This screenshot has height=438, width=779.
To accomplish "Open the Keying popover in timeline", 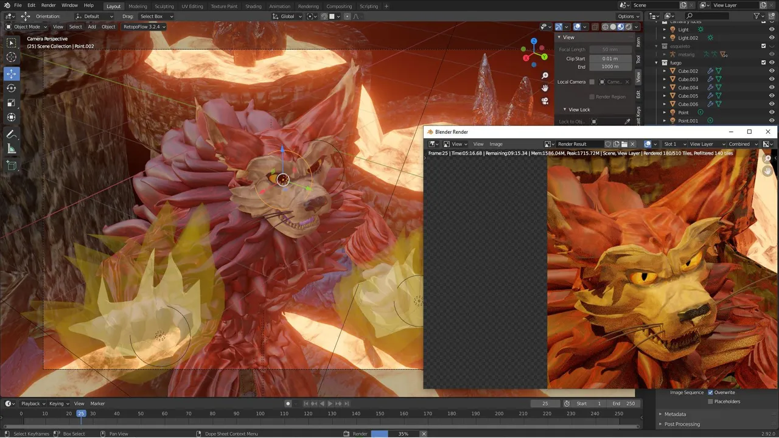I will pyautogui.click(x=58, y=403).
